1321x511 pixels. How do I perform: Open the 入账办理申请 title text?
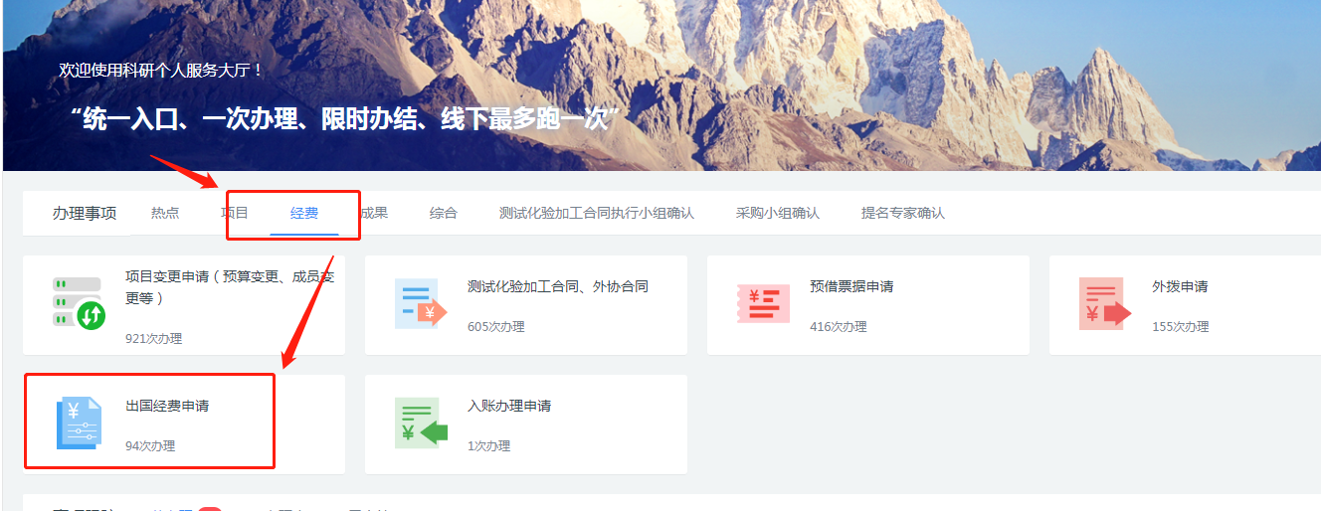pyautogui.click(x=509, y=406)
